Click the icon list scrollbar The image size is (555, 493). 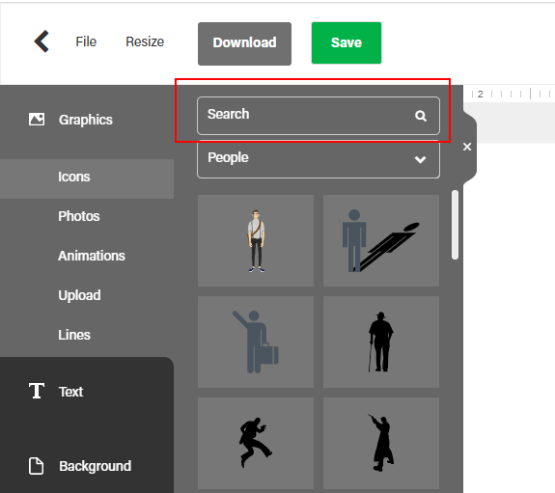[x=455, y=225]
